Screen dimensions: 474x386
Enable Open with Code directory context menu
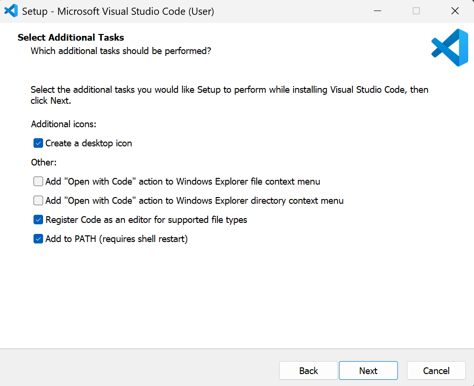tap(38, 200)
